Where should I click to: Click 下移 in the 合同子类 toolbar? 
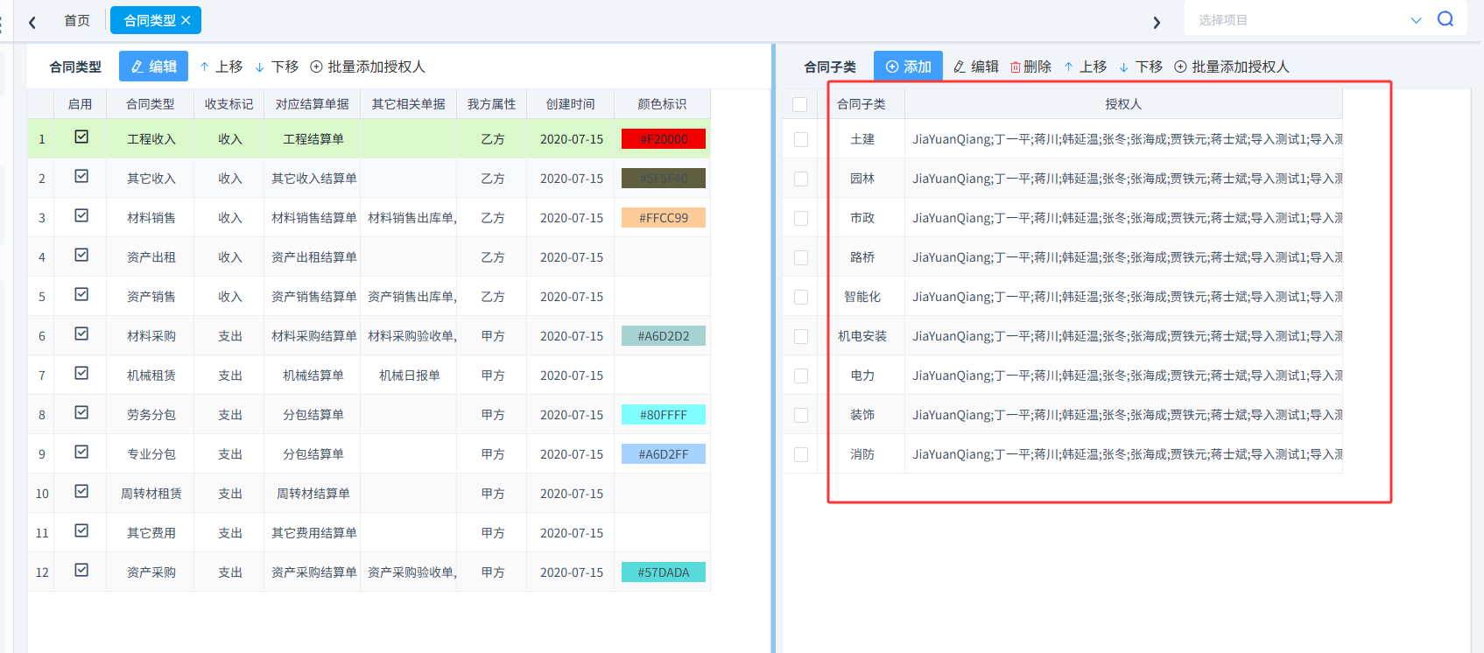pos(1141,67)
